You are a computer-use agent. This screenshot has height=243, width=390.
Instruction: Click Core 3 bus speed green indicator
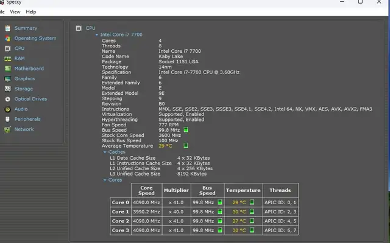coord(220,230)
